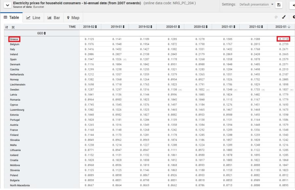Switch to the Bar chart tab

coord(54,18)
